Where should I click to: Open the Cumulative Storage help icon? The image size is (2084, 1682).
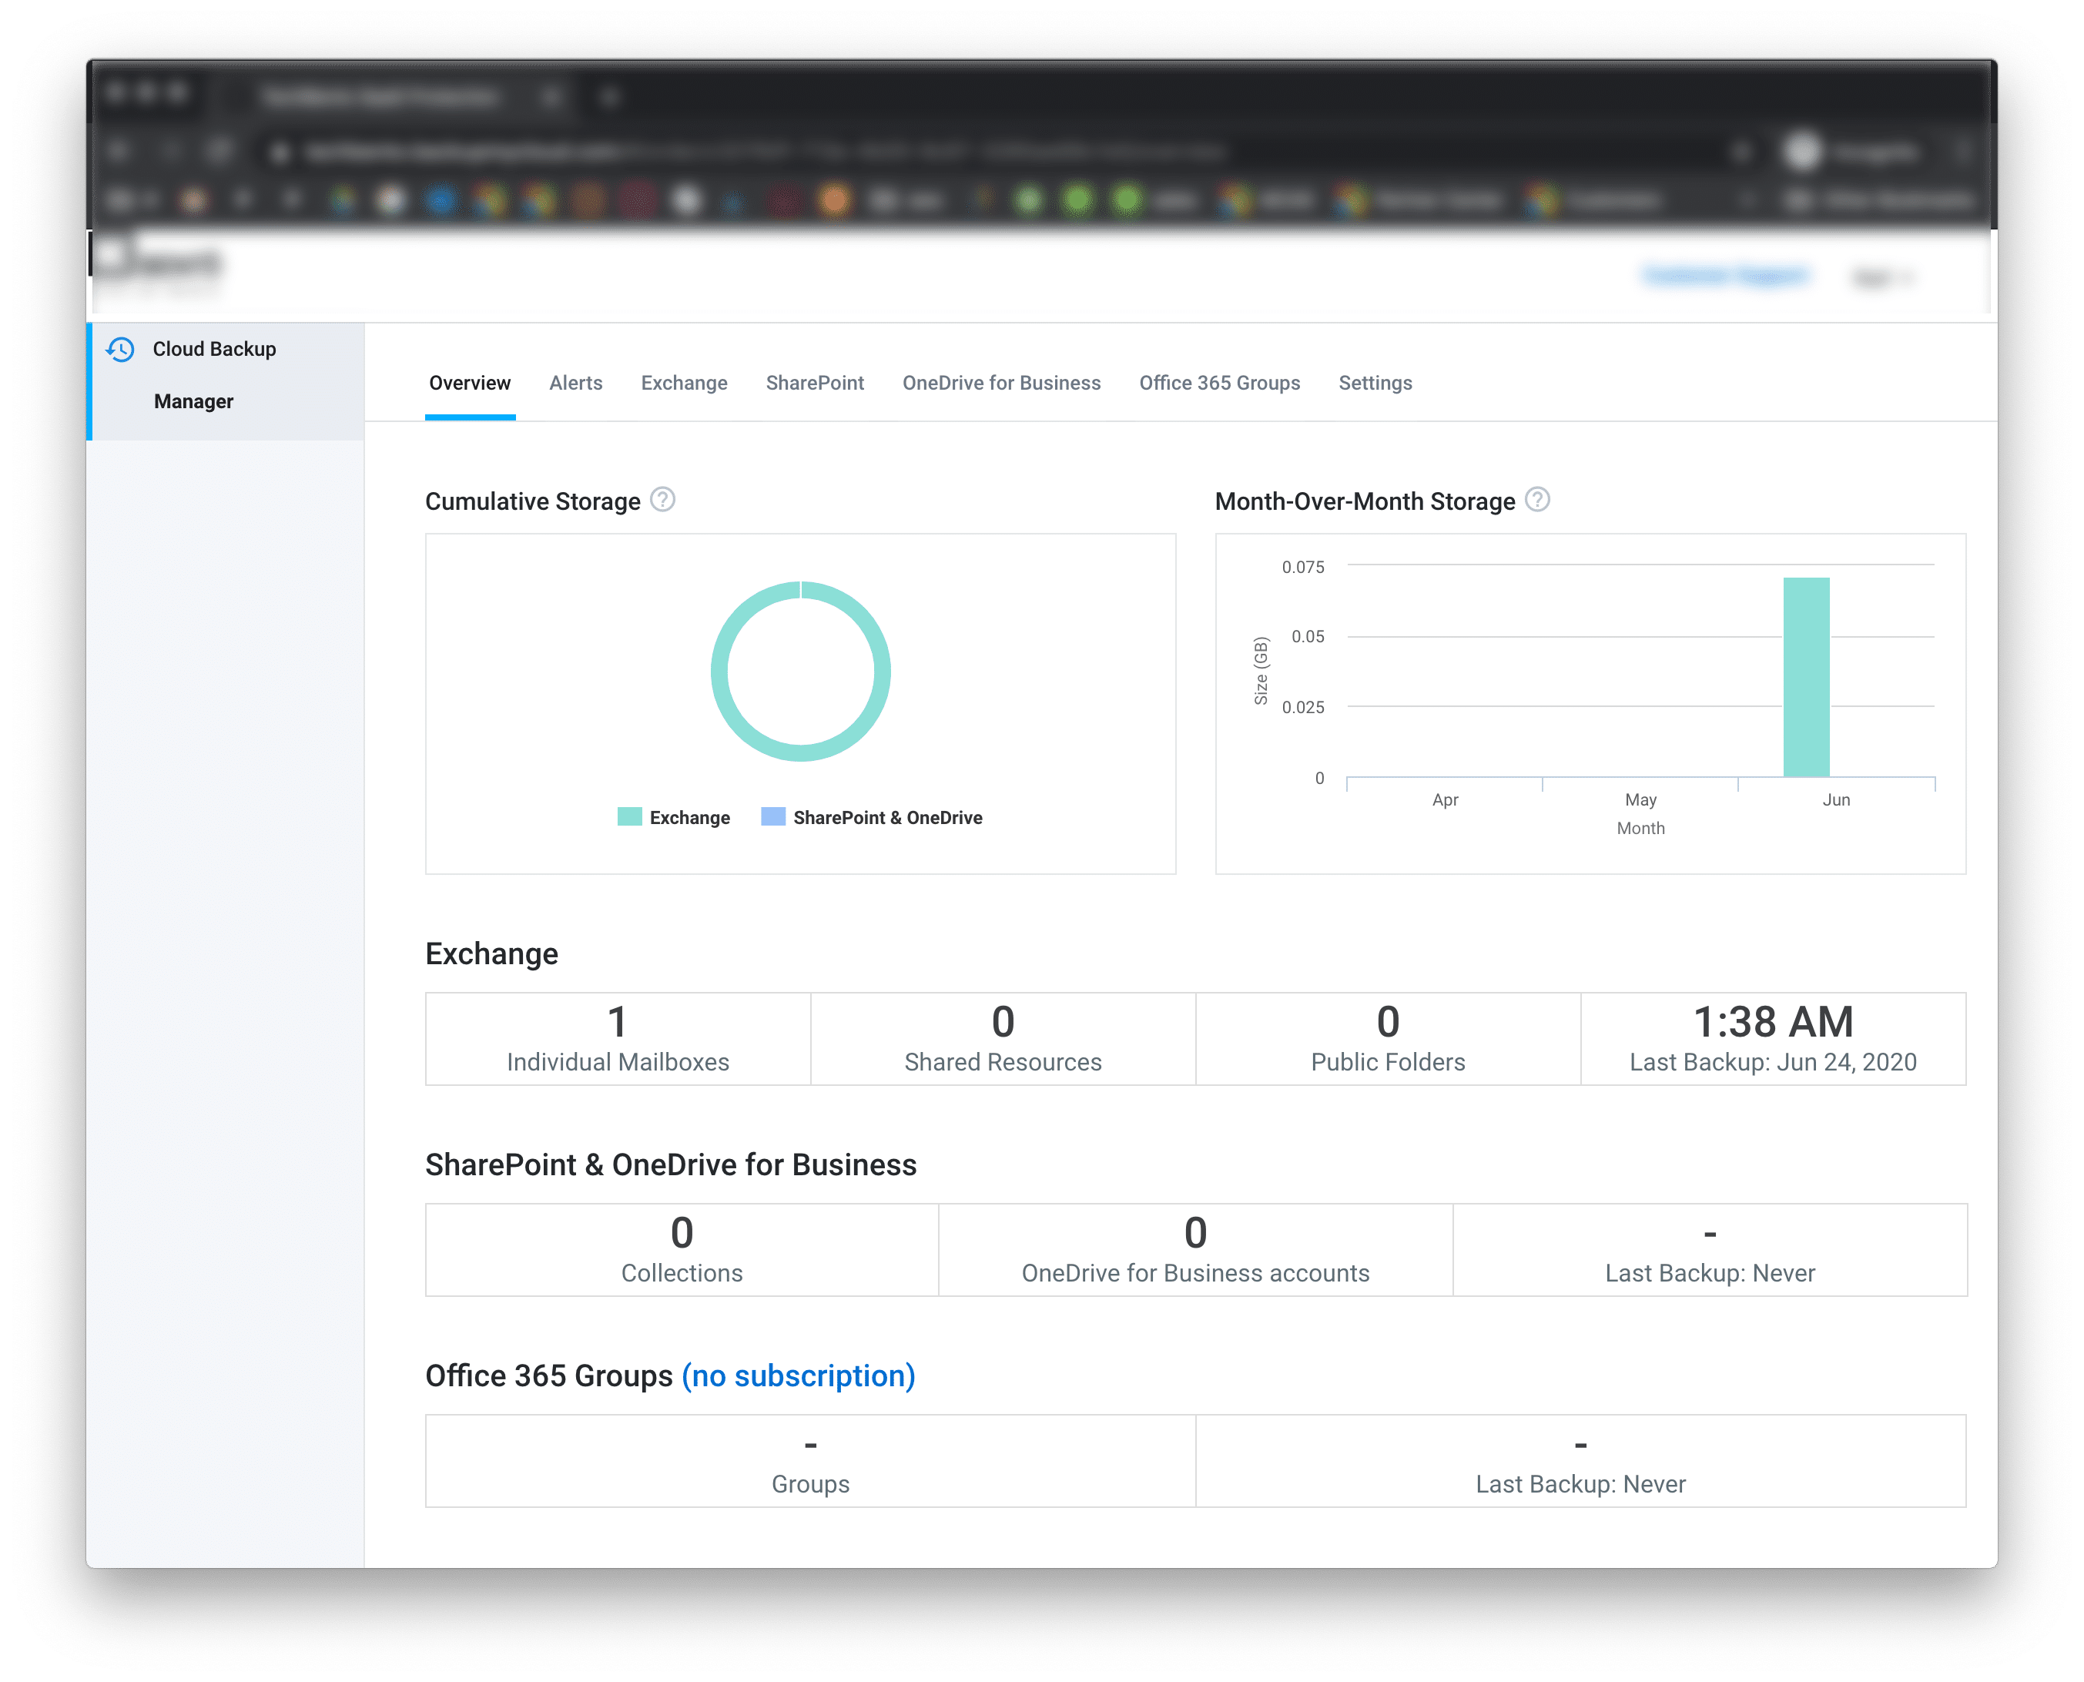[662, 500]
